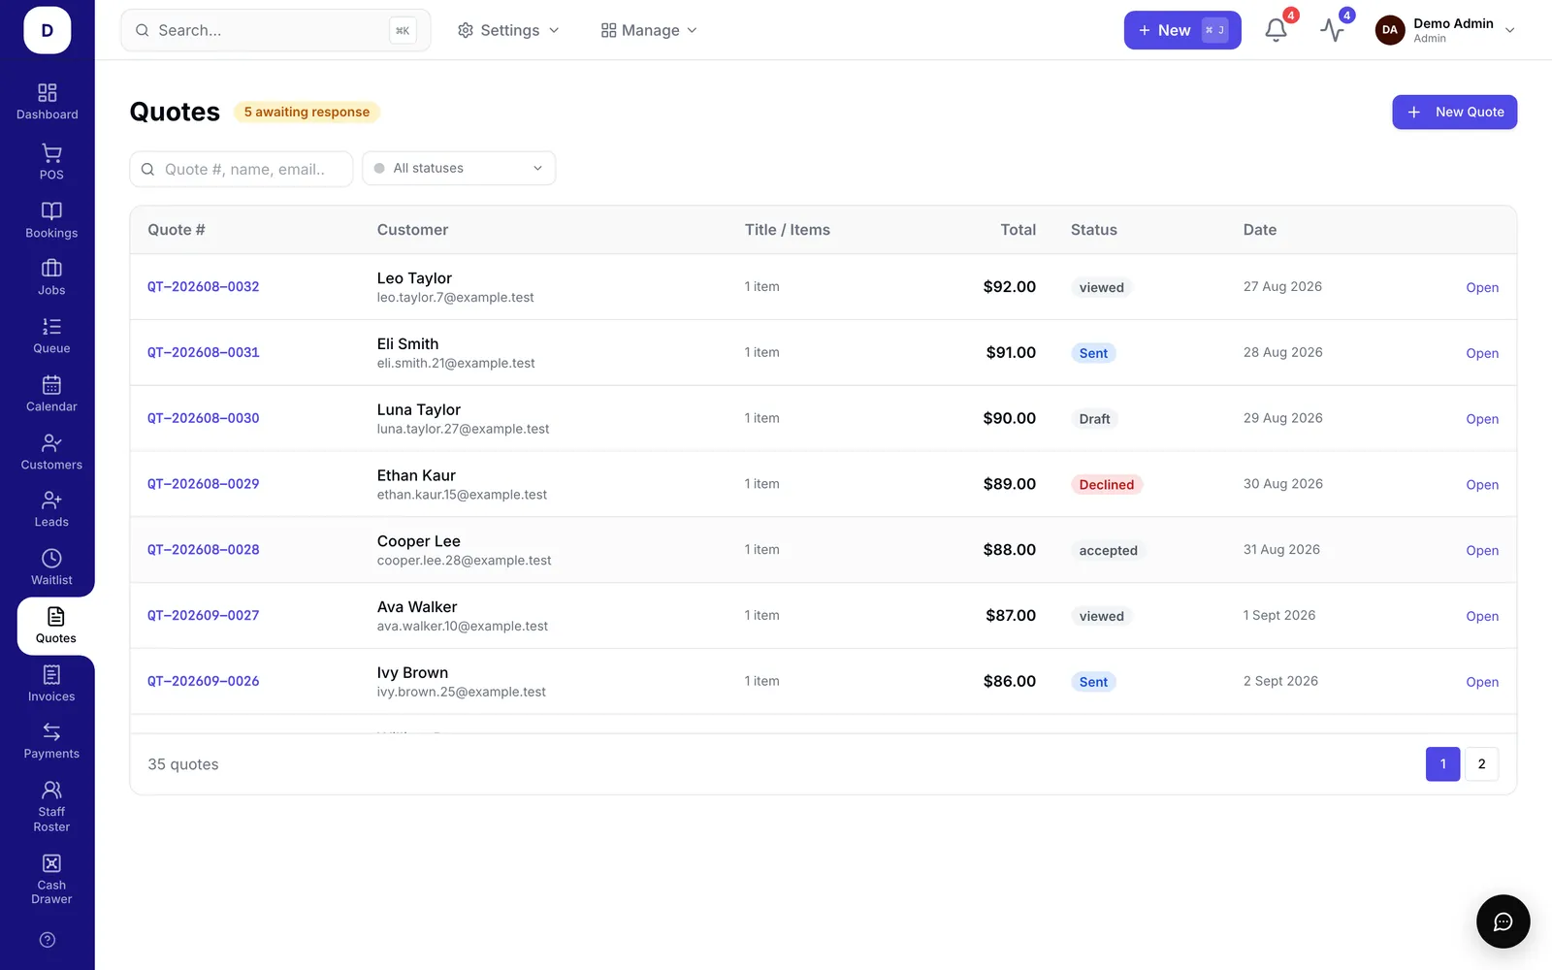Image resolution: width=1552 pixels, height=970 pixels.
Task: Click the Declined status on Ethan Kaur
Action: pyautogui.click(x=1107, y=484)
